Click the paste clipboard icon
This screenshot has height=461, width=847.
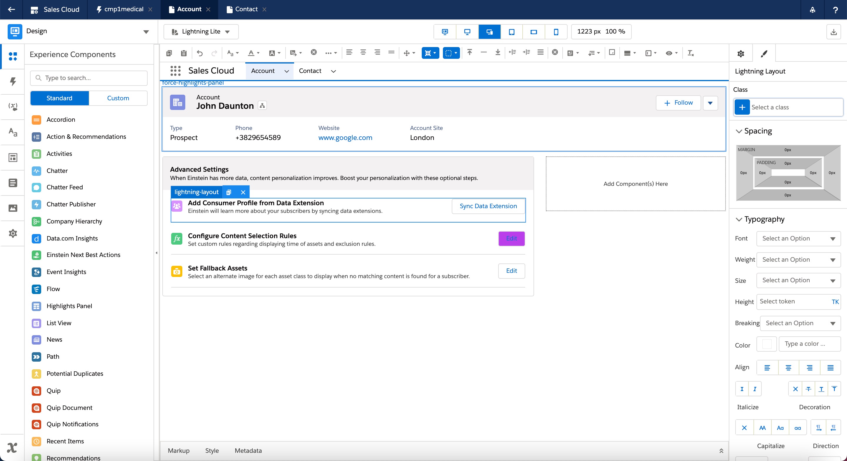point(184,53)
